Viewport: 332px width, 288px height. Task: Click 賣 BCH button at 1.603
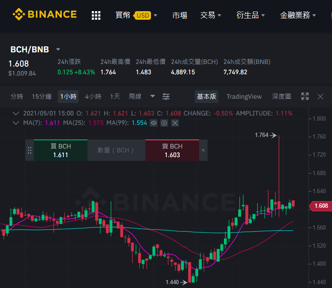[x=172, y=150]
